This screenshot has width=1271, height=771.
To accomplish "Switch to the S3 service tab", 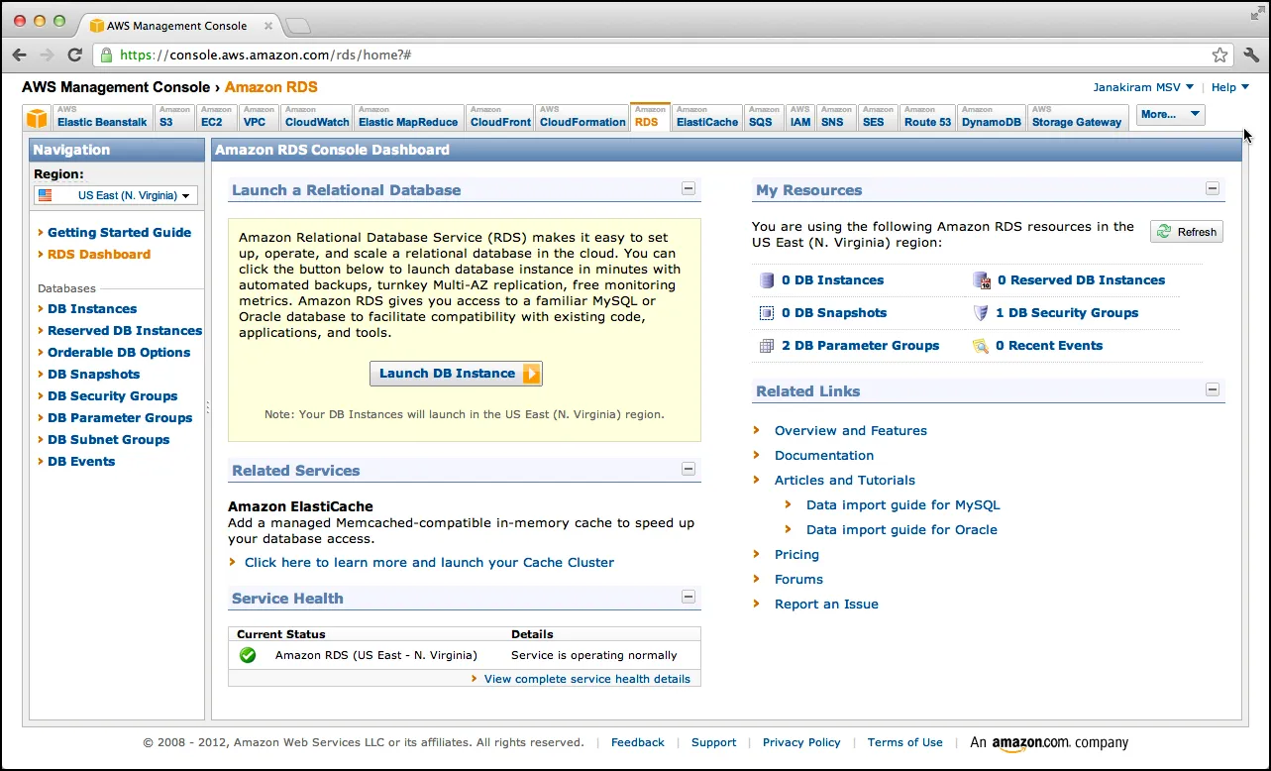I will [174, 118].
